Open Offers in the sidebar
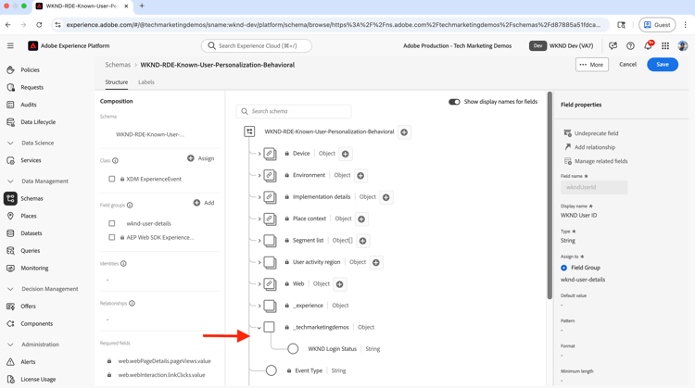The height and width of the screenshot is (388, 695). click(28, 307)
